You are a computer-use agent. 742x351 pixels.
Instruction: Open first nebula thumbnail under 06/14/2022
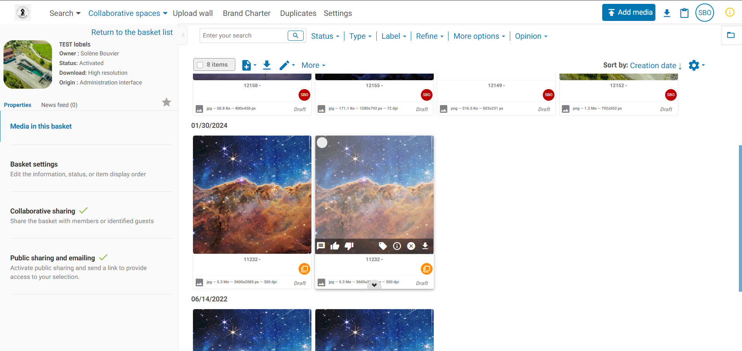(x=252, y=330)
